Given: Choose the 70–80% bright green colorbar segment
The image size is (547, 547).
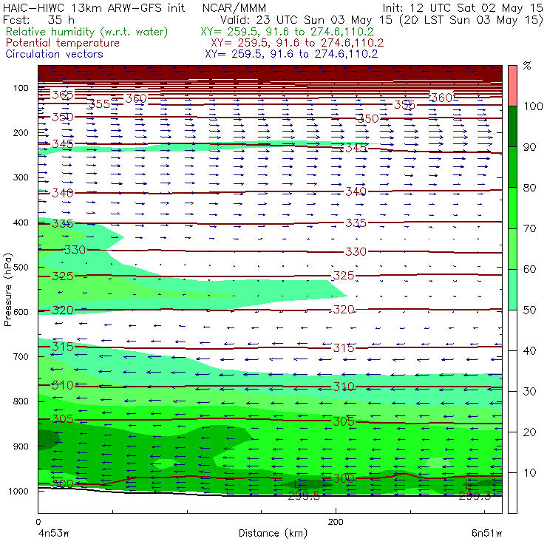Looking at the screenshot, I should tap(512, 208).
